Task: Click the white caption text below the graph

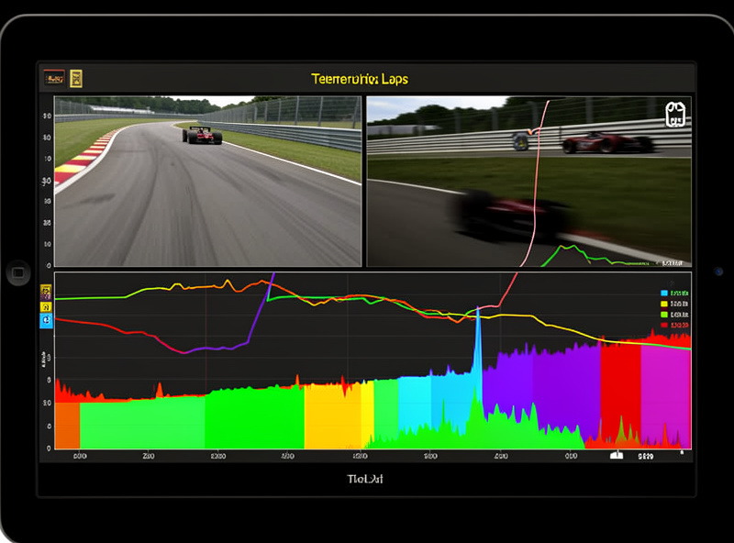Action: tap(365, 479)
